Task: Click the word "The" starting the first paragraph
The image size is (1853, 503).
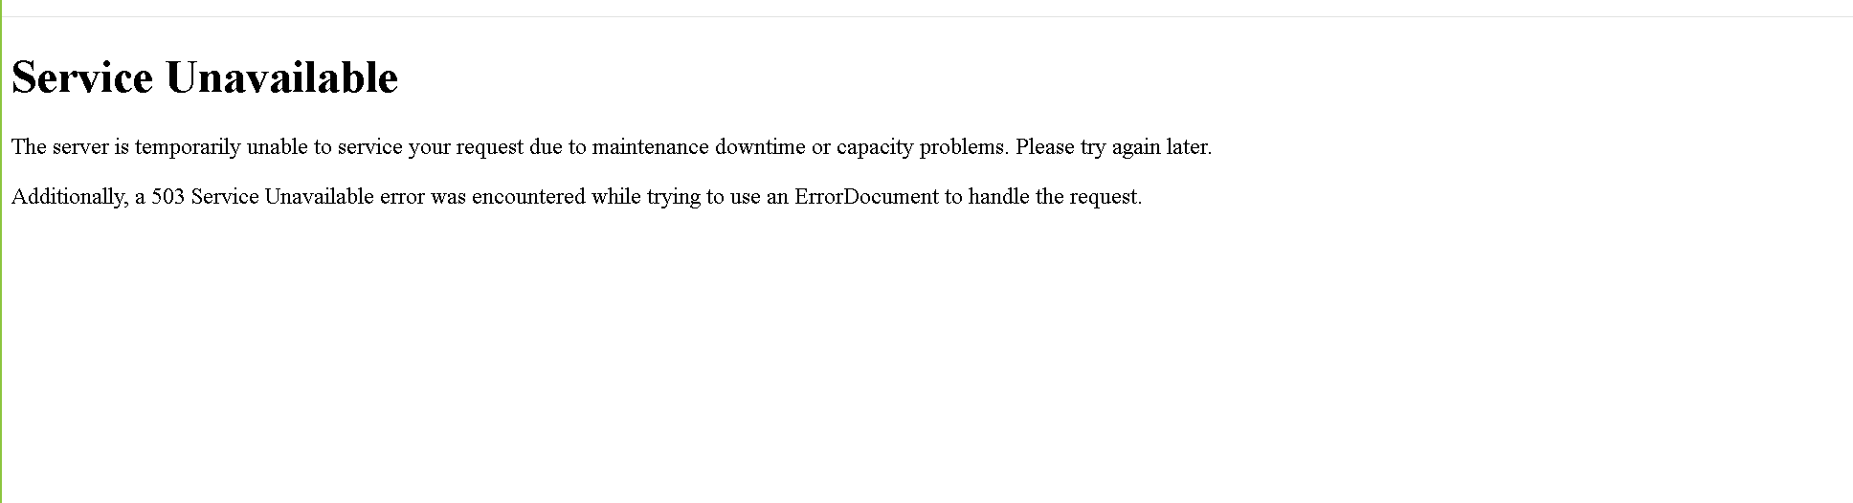Action: pos(29,147)
